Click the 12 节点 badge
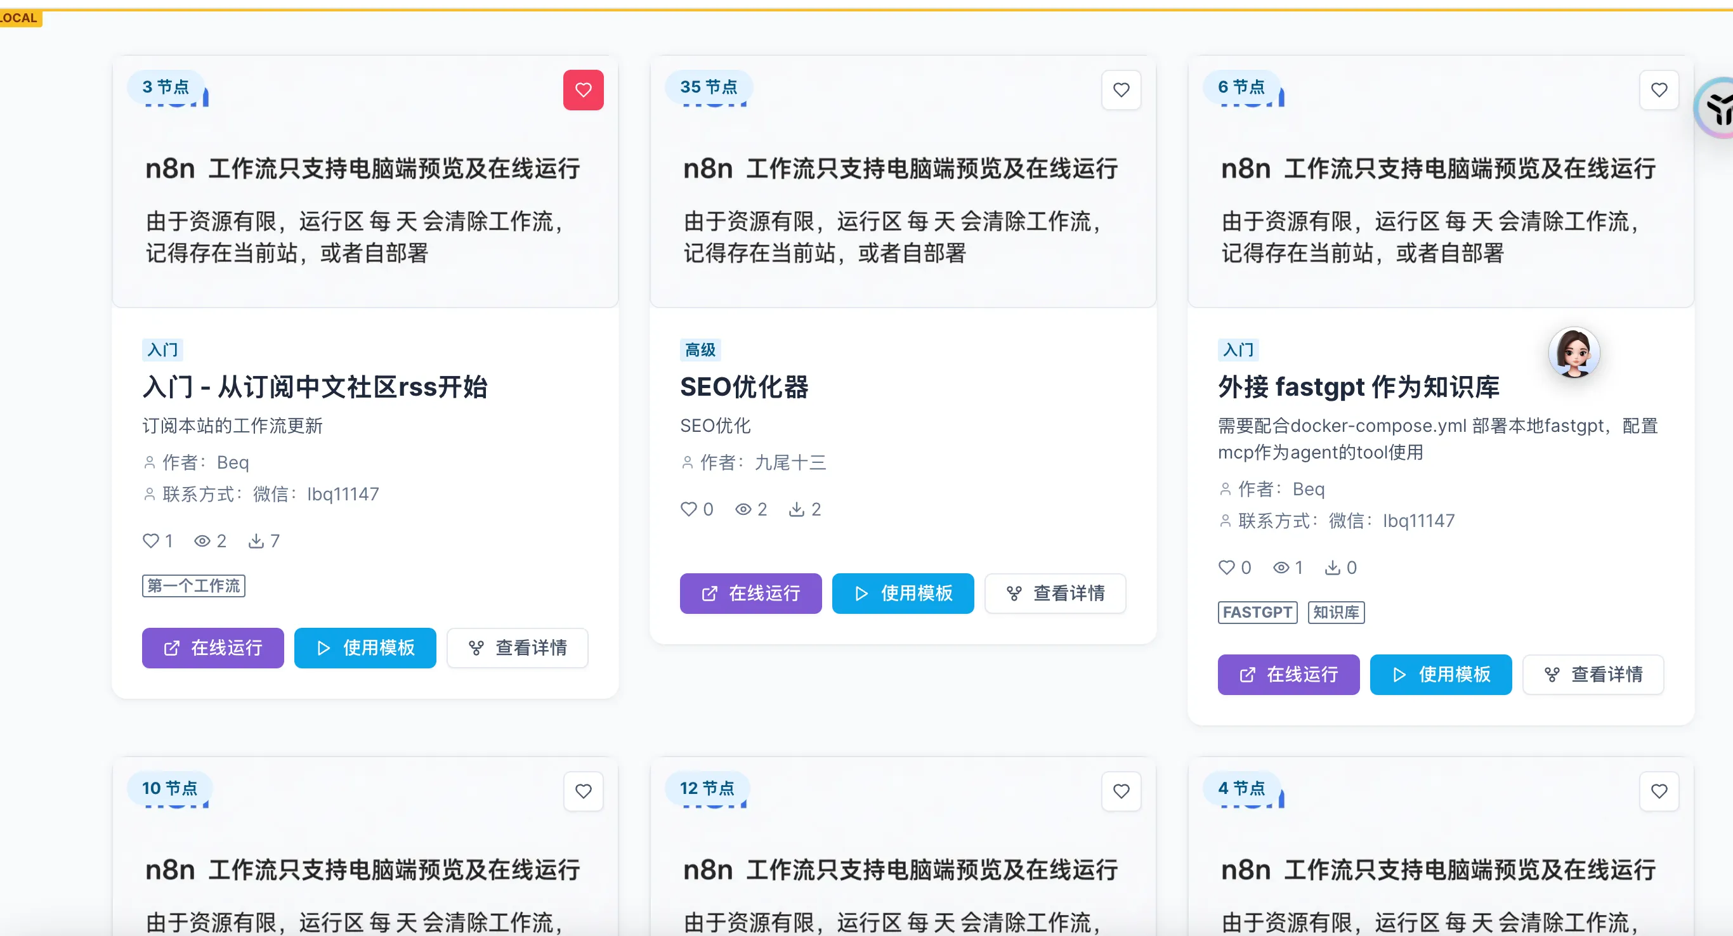The width and height of the screenshot is (1733, 936). 707,788
